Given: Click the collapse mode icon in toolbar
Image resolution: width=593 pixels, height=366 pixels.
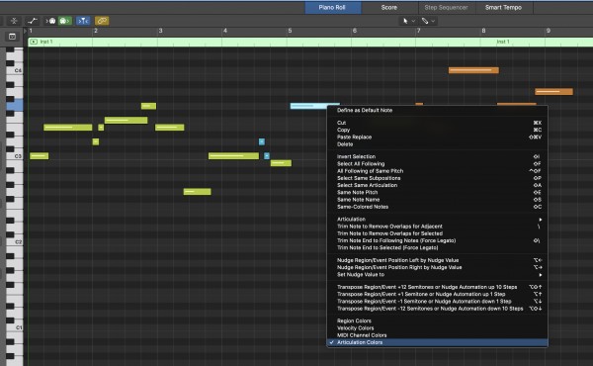Looking at the screenshot, I should (14, 21).
